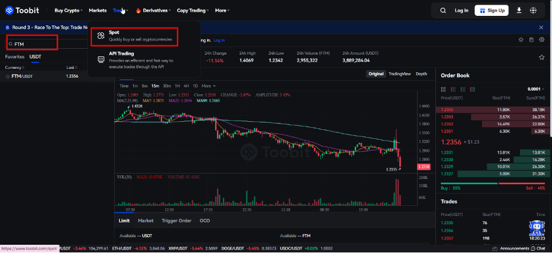
Task: Toggle the light theme sun icon
Action: pos(521,39)
